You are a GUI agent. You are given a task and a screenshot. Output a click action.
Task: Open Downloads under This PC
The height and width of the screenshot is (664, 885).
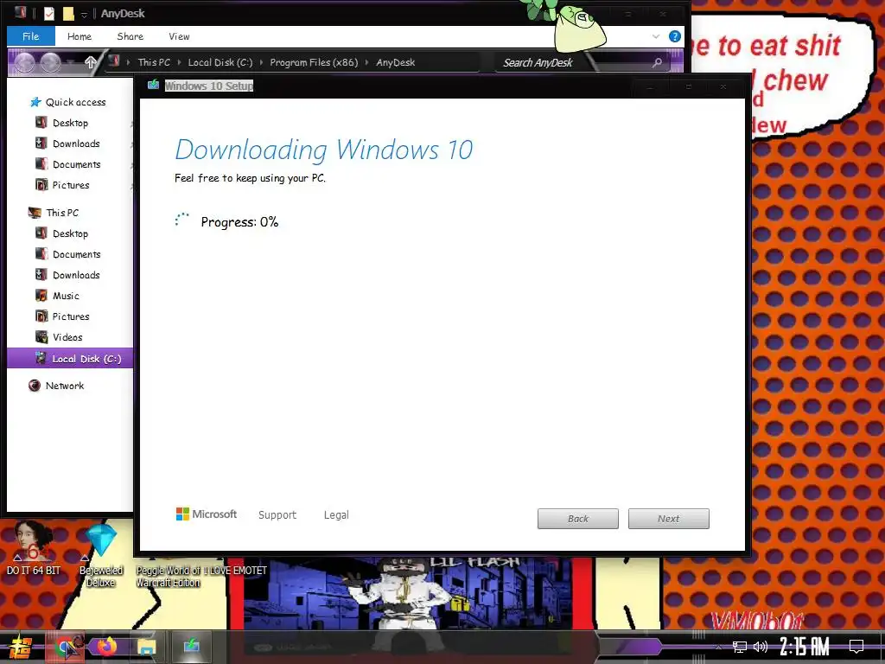tap(76, 275)
